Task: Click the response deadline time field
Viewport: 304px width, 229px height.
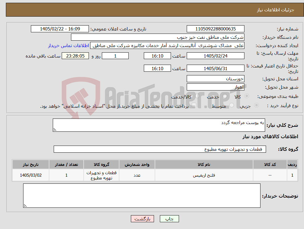Action: pos(157,56)
